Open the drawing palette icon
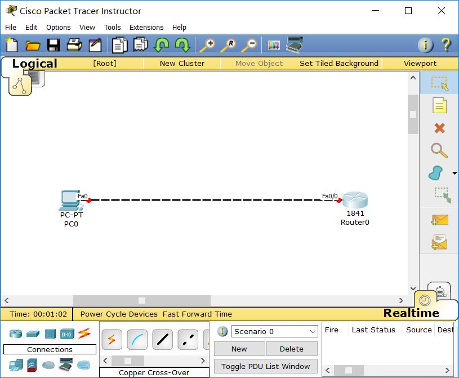This screenshot has width=459, height=378. tap(274, 45)
